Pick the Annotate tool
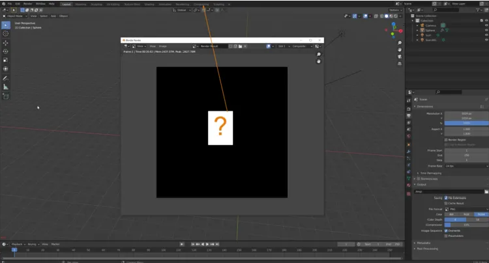489x263 pixels. click(6, 77)
